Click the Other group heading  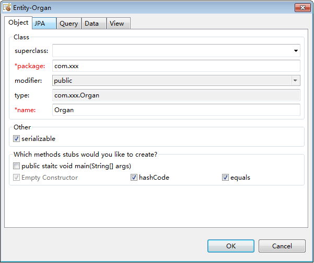coord(22,127)
